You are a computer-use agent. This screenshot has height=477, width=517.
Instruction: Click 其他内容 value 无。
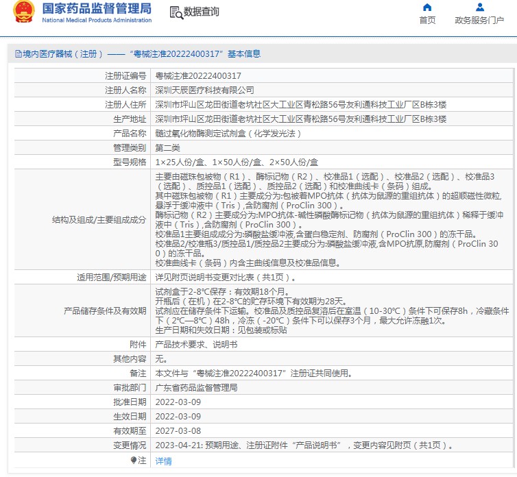161,359
